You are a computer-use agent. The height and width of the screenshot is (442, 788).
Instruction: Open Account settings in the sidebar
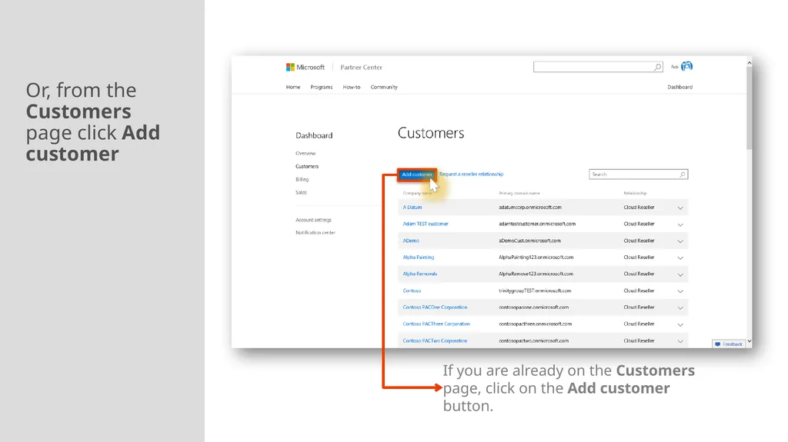314,220
